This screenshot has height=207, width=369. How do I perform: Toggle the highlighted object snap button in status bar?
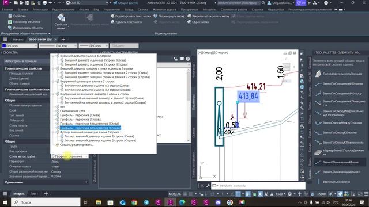(238, 194)
